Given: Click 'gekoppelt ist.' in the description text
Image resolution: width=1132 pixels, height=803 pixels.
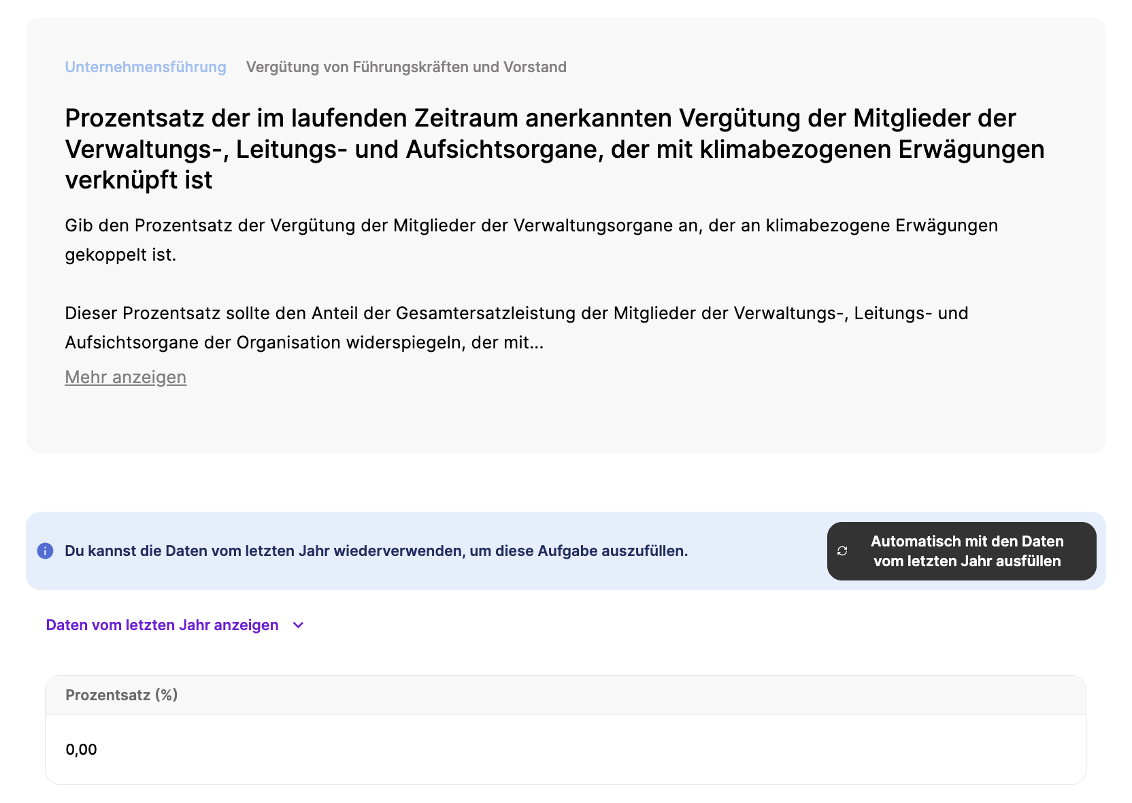Looking at the screenshot, I should tap(120, 255).
